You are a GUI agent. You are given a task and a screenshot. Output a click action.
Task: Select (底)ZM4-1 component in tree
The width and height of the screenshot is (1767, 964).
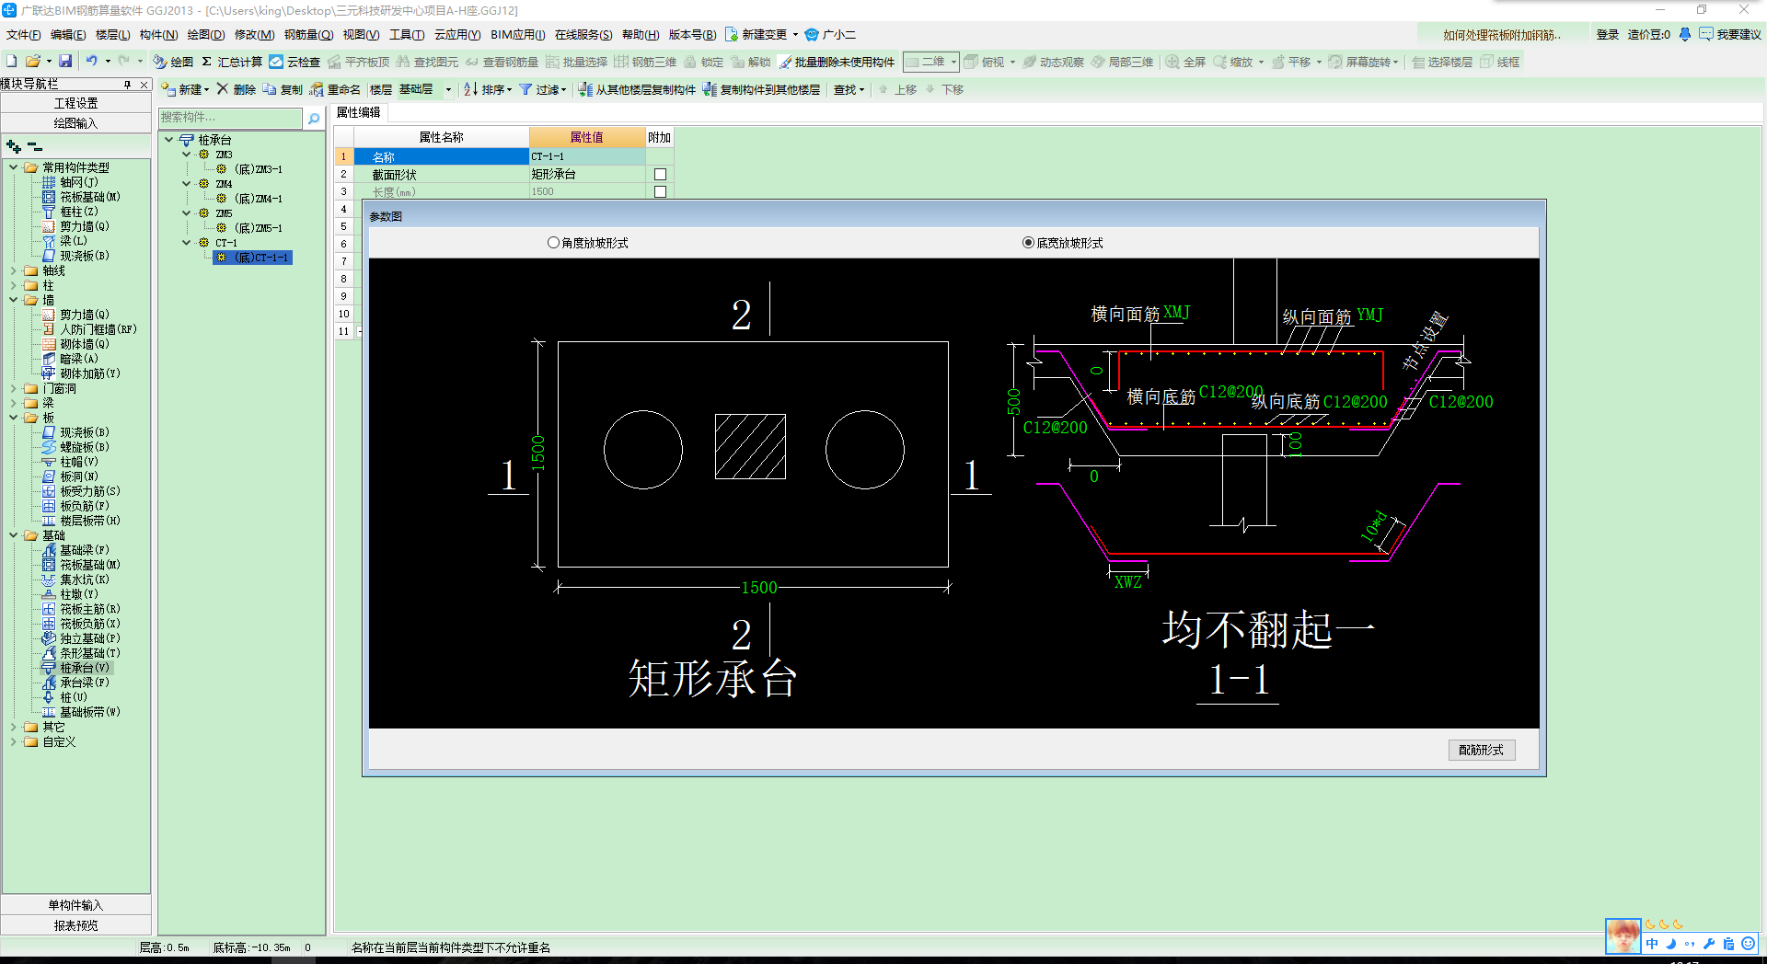click(258, 199)
